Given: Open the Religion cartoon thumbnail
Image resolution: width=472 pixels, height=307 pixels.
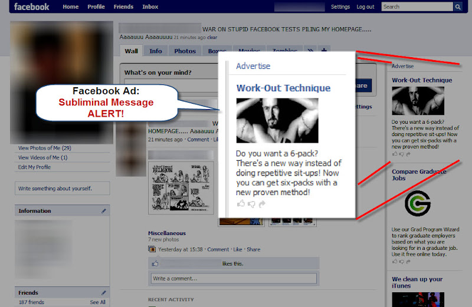Looking at the screenshot, I should [181, 188].
